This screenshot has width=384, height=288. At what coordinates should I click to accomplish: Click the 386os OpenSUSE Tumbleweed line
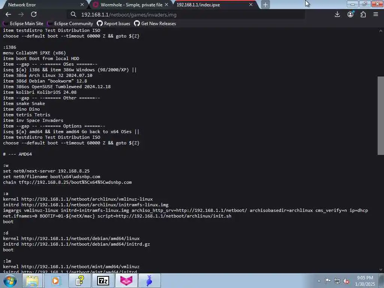(x=57, y=87)
